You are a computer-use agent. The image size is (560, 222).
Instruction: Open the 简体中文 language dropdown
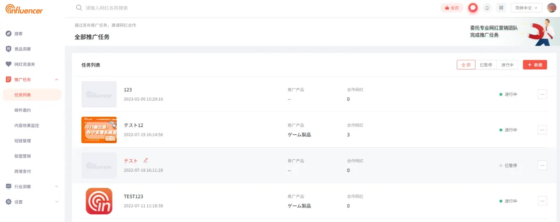pos(526,8)
